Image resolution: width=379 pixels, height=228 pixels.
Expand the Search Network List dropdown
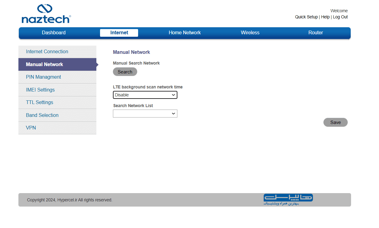click(145, 114)
